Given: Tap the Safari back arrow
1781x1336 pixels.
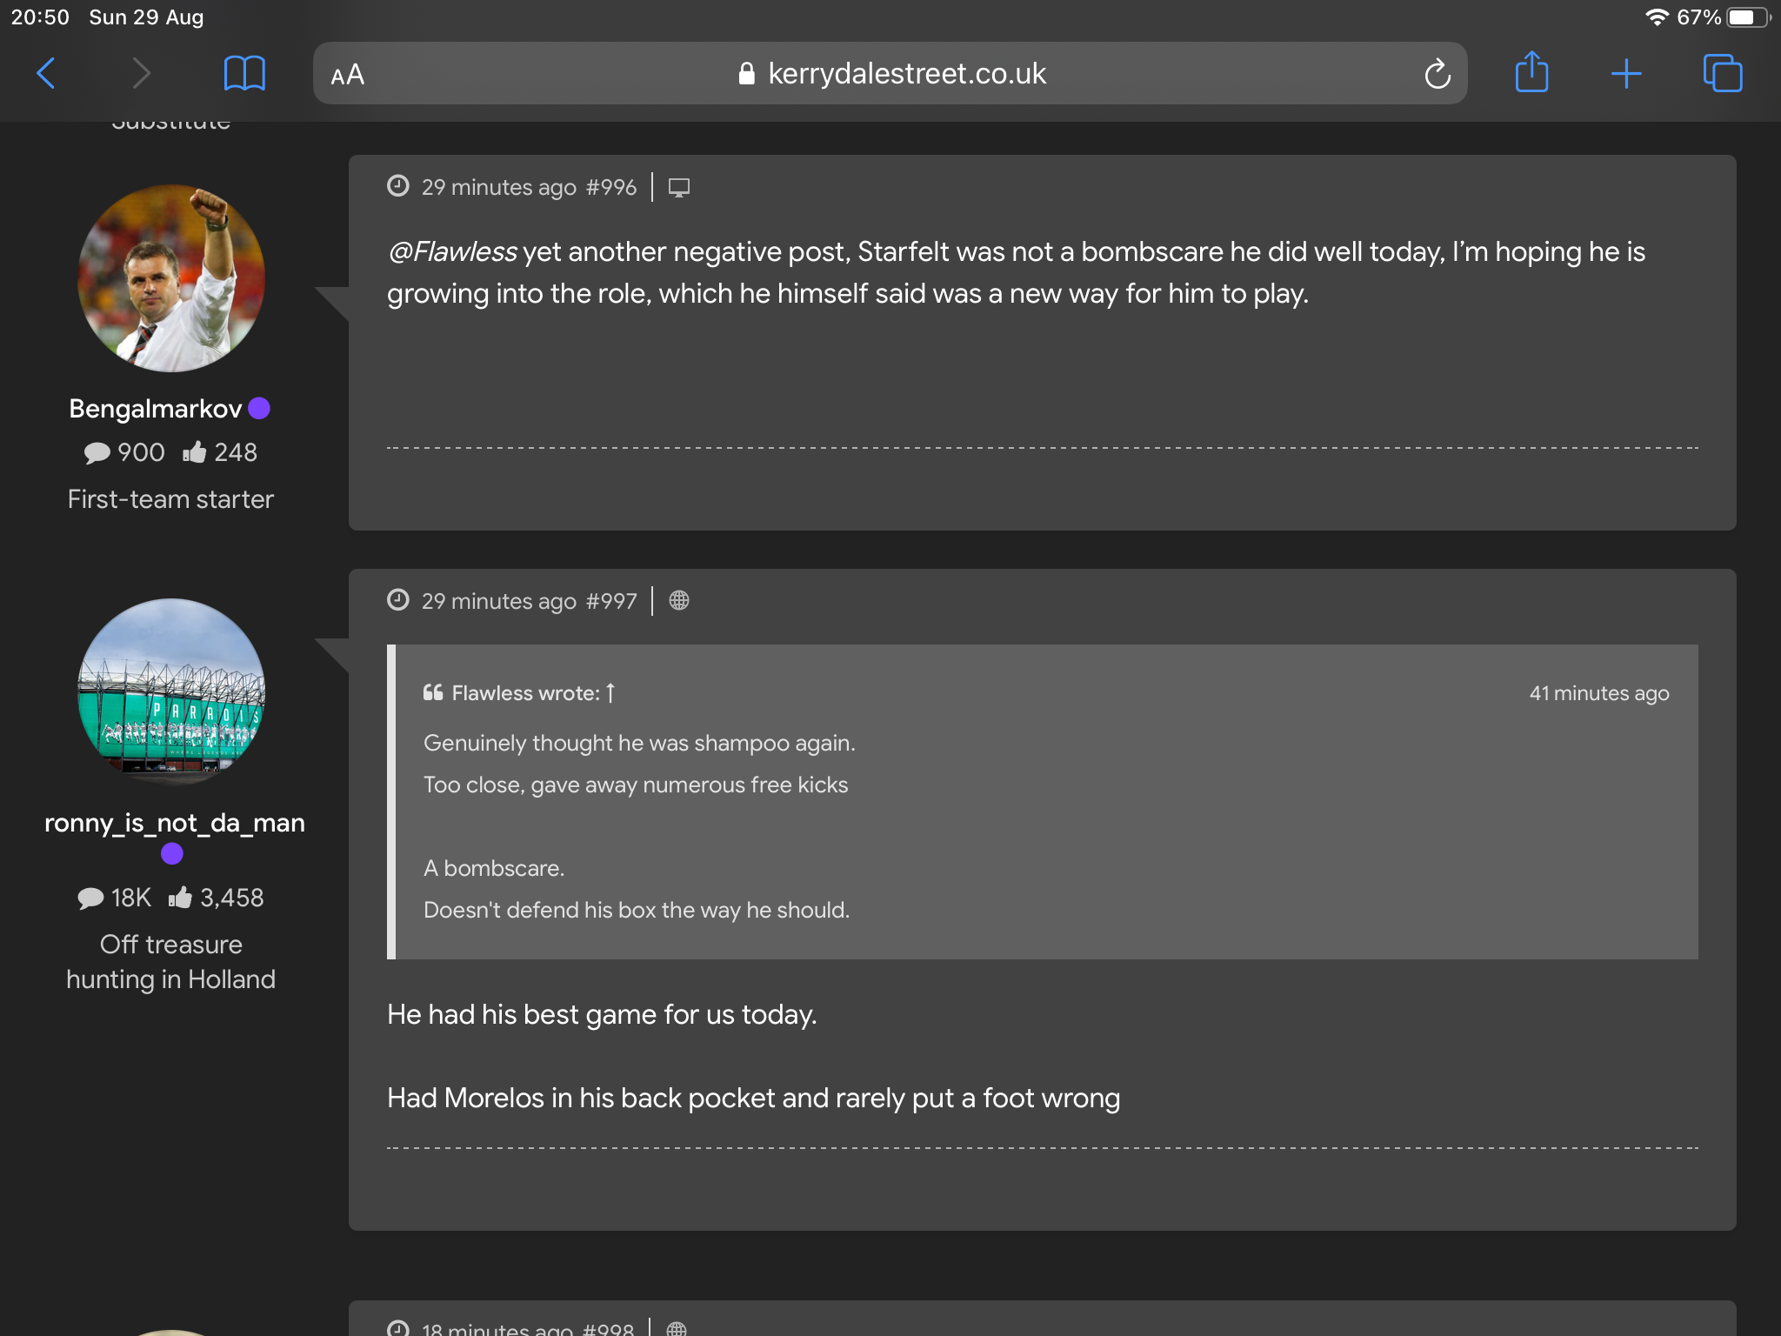Looking at the screenshot, I should [x=46, y=73].
